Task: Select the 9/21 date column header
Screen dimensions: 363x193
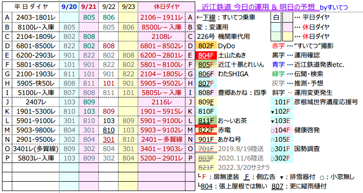Action: point(89,7)
